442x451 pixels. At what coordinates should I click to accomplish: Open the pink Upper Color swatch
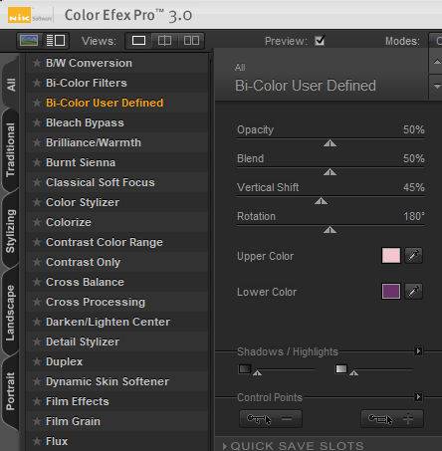point(391,256)
